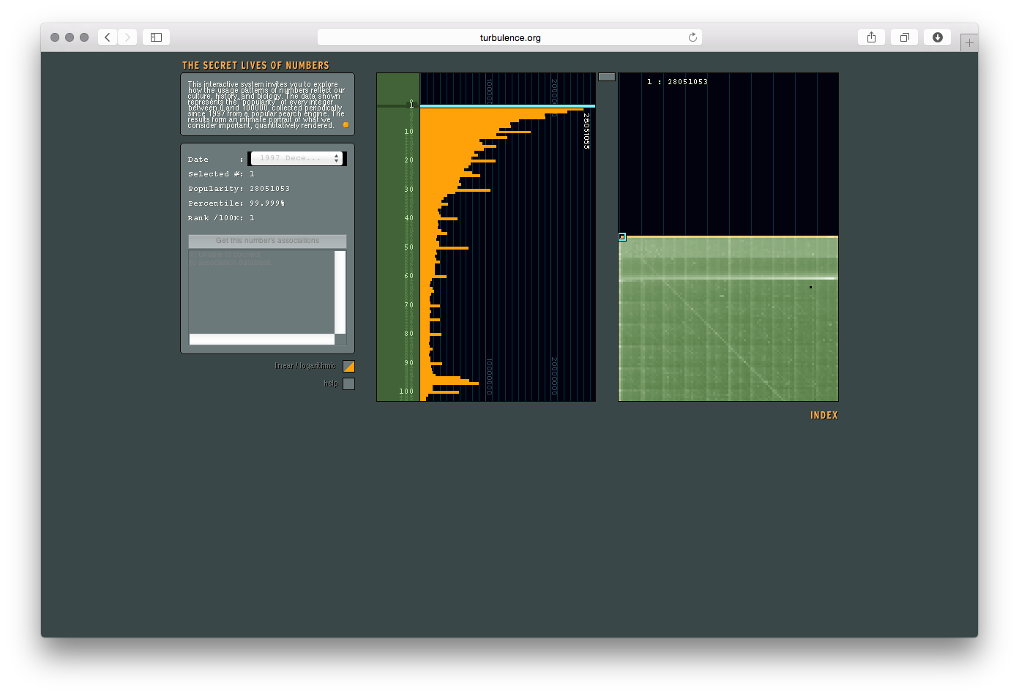1019x696 pixels.
Task: Click Safari's forward navigation arrow
Action: click(127, 37)
